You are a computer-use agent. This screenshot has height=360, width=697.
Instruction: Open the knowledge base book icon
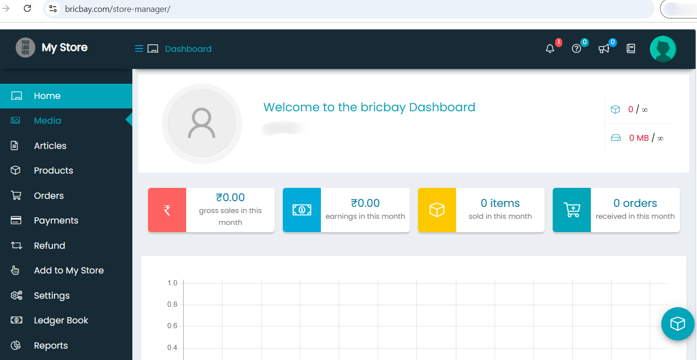pos(631,49)
